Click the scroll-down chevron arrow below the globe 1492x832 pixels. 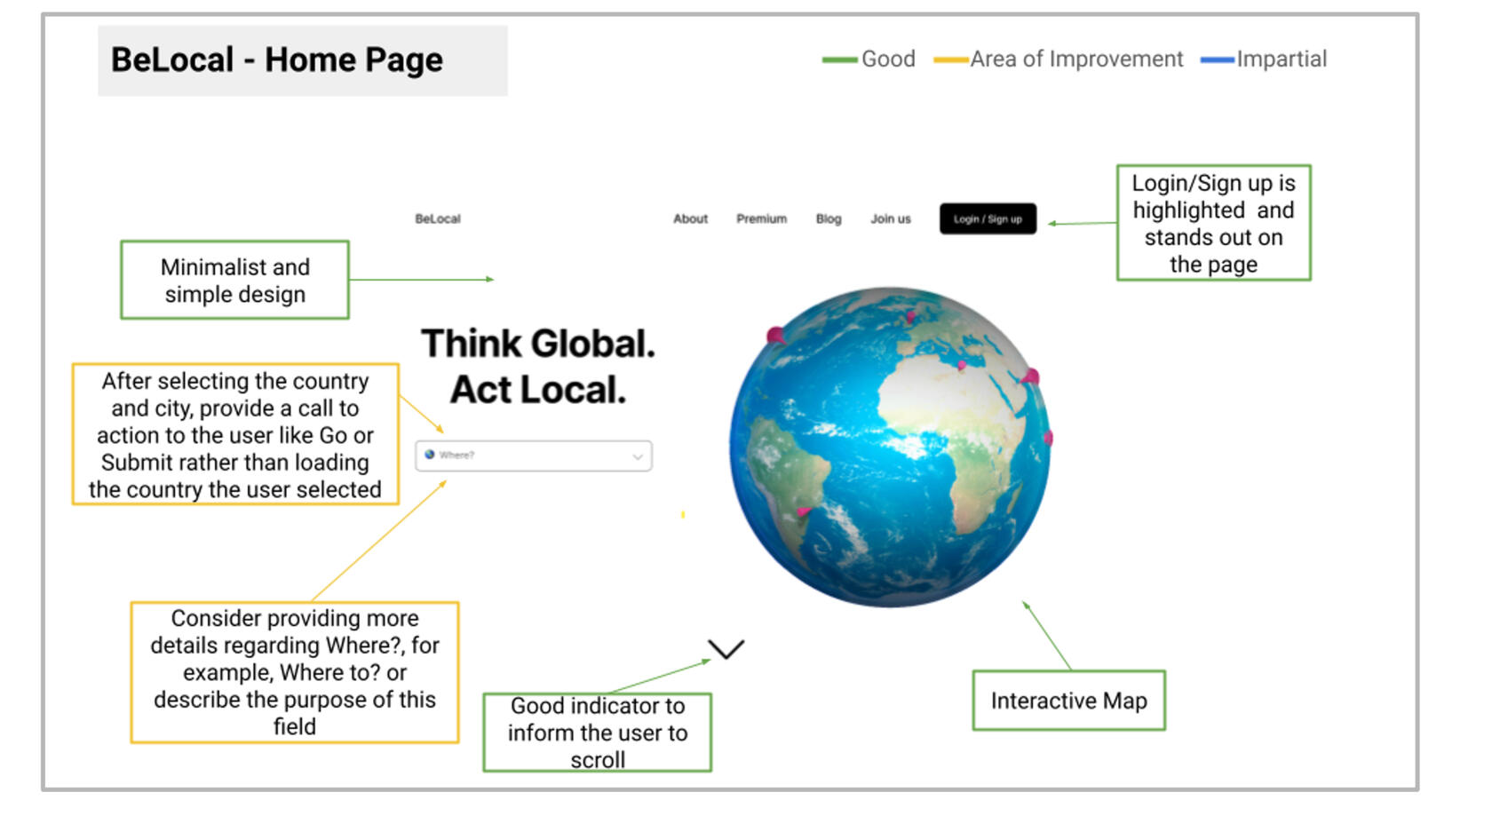coord(726,649)
